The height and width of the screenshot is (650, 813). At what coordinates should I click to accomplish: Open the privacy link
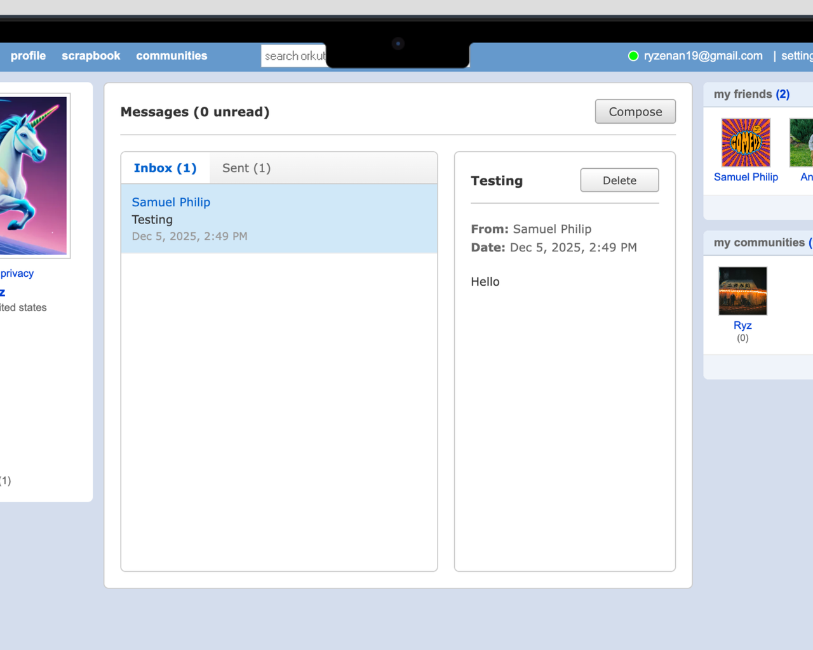(16, 273)
